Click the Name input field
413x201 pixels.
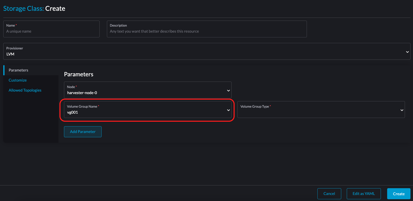click(51, 31)
